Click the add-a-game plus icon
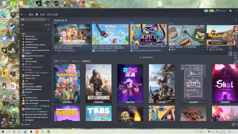Screen dimensions: 238x134 coord(22,124)
